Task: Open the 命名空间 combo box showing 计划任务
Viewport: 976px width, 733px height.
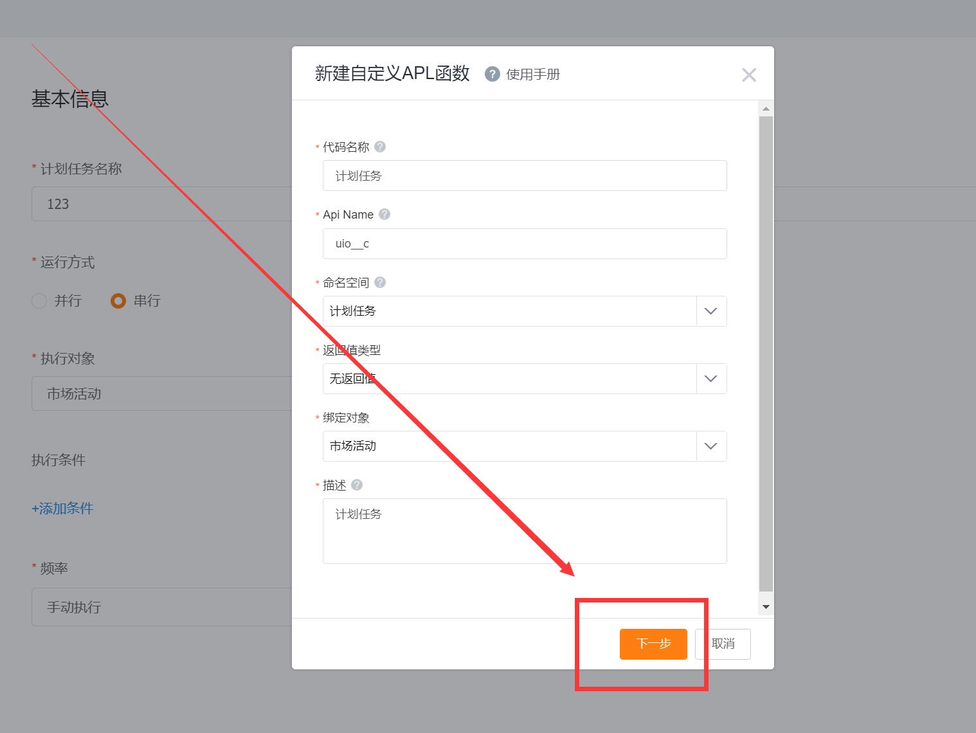Action: tap(525, 311)
